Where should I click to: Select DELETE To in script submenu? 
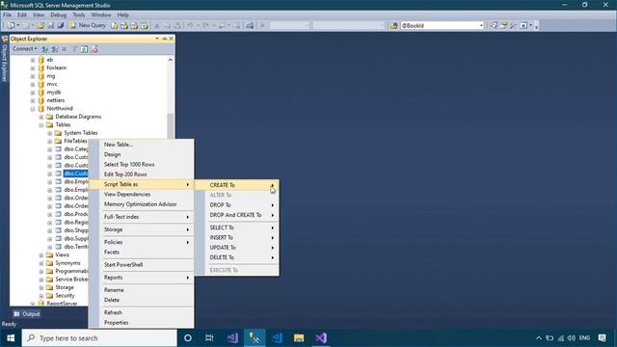(237, 257)
